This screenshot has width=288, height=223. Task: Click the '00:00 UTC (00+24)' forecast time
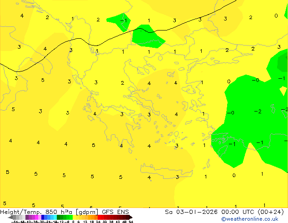coord(253,212)
